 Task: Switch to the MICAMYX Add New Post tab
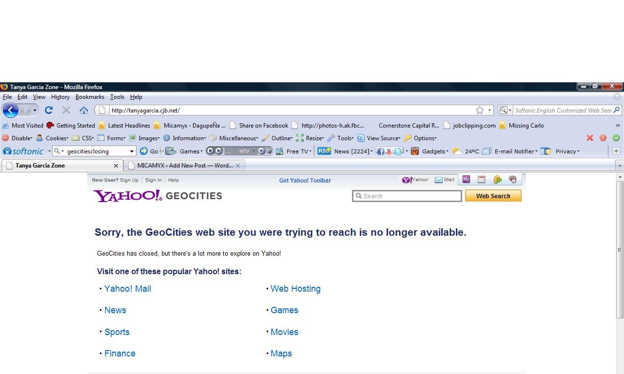tap(184, 166)
